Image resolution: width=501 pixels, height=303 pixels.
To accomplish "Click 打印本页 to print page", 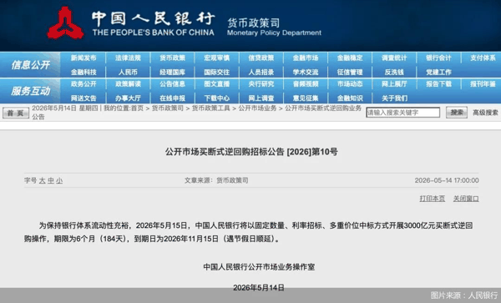I will tap(432, 199).
